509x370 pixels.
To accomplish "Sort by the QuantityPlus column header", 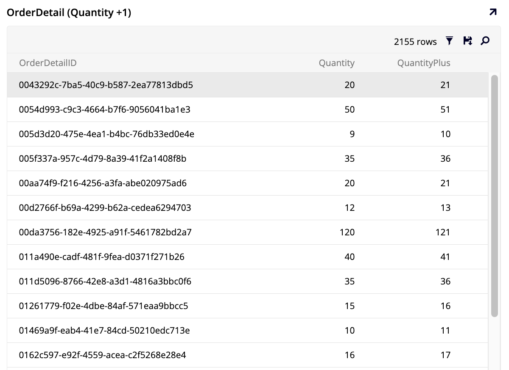I will [424, 63].
